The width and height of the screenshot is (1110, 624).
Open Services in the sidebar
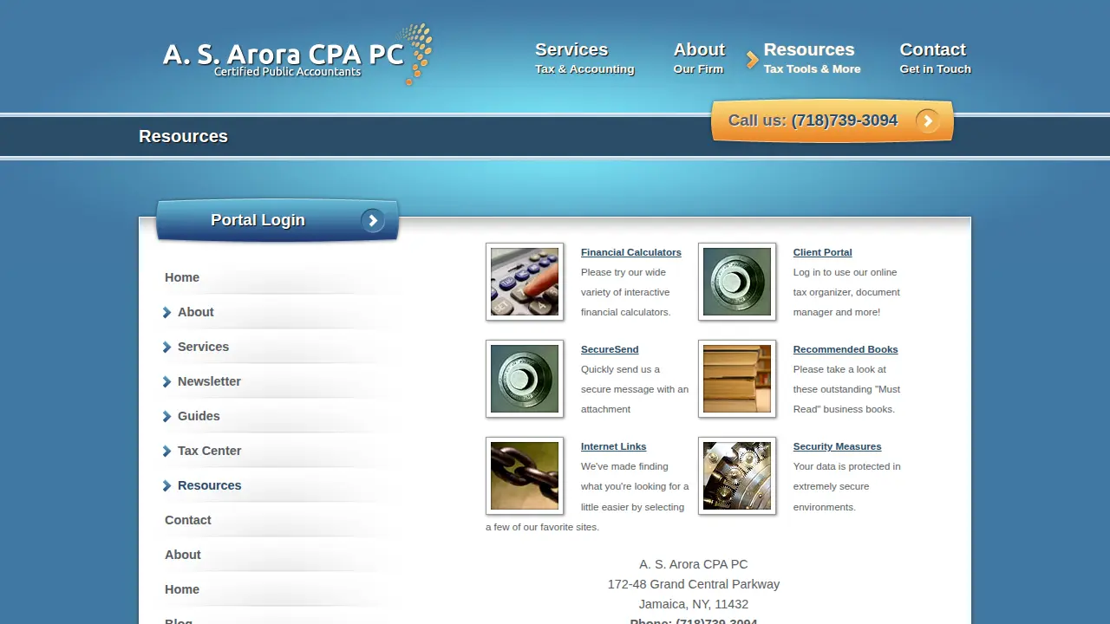[203, 347]
